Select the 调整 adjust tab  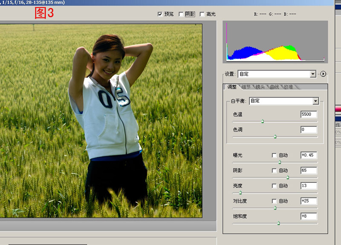tap(232, 87)
